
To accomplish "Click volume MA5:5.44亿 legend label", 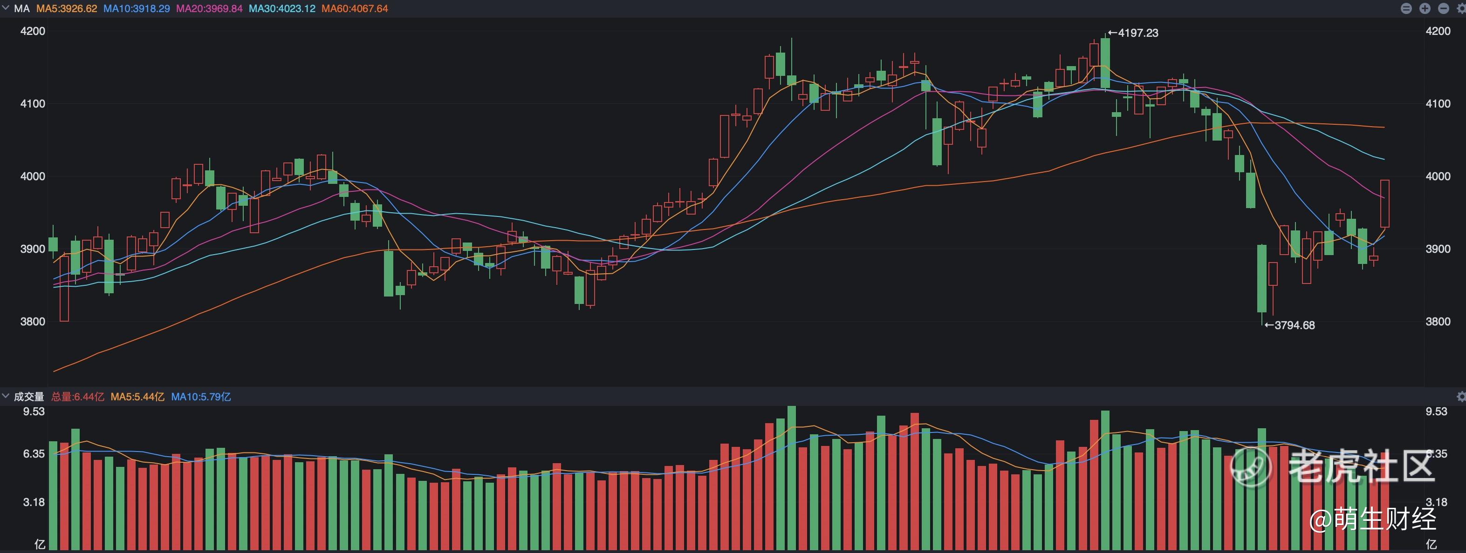I will (137, 397).
